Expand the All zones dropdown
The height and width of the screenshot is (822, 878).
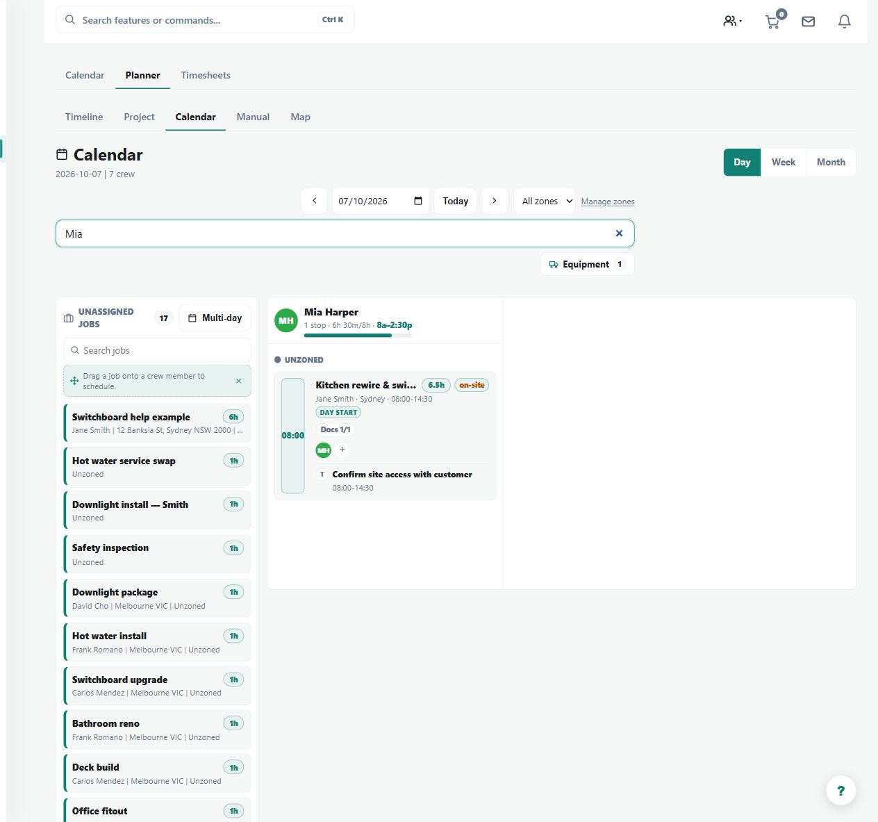544,201
